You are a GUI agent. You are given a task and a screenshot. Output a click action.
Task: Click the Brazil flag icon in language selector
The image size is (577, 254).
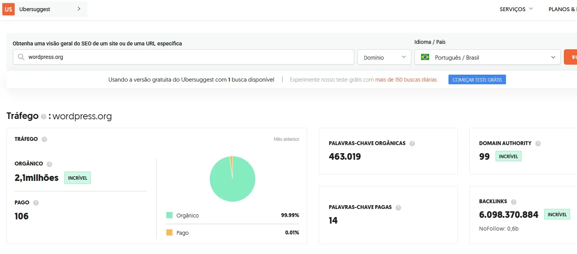425,57
